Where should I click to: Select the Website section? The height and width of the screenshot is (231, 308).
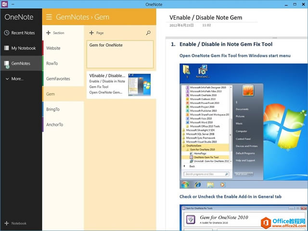click(63, 48)
